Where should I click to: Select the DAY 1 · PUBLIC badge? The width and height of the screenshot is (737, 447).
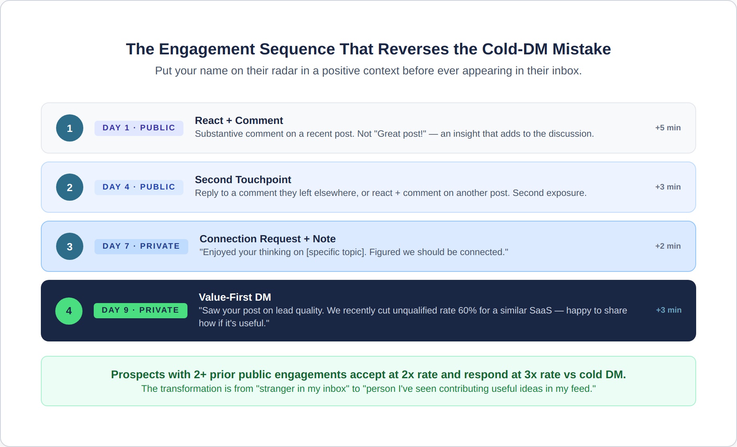[139, 128]
